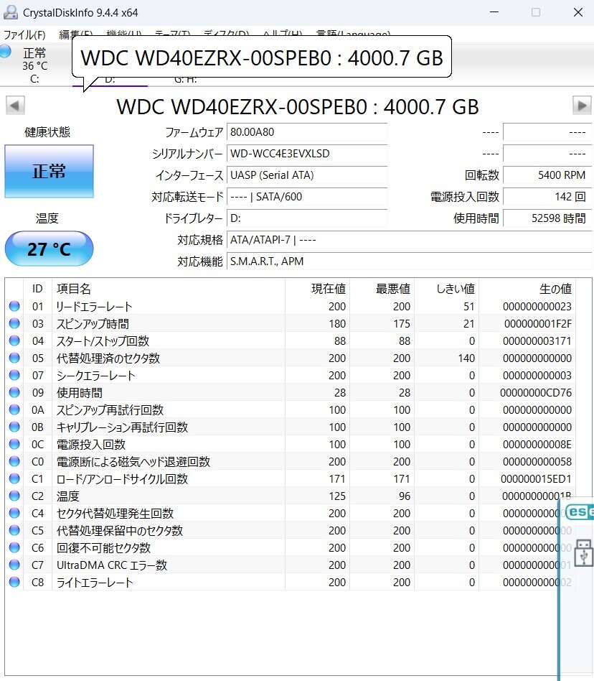Click the threshold value 140
The height and width of the screenshot is (681, 594).
point(466,358)
